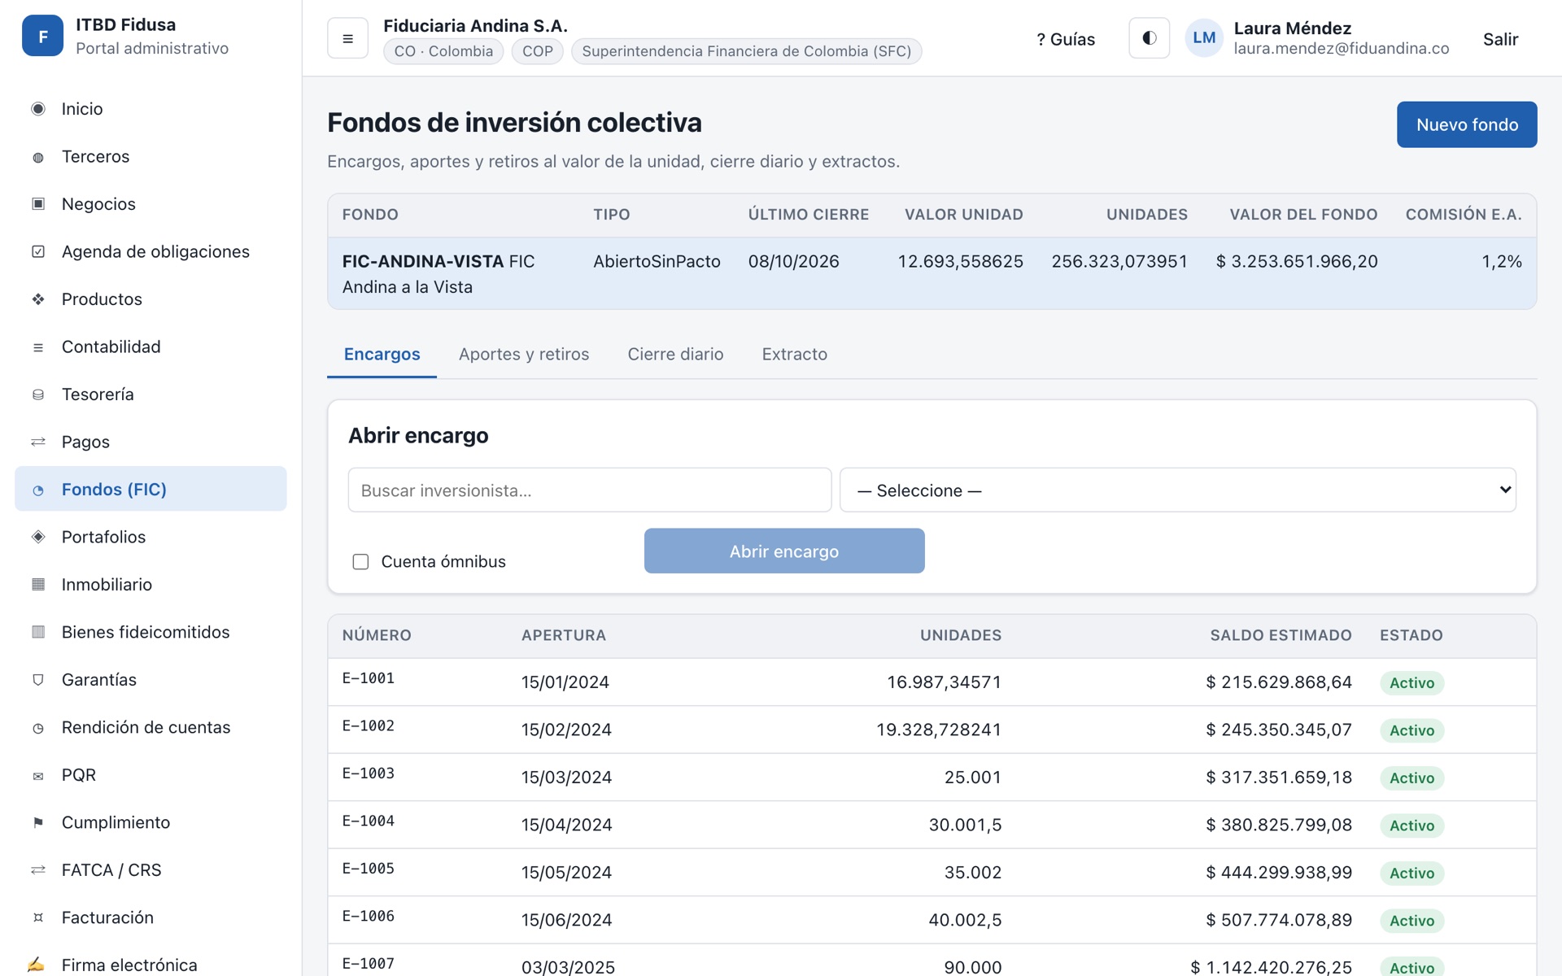Select the FATCA / CRS icon
1562x976 pixels.
pos(38,870)
